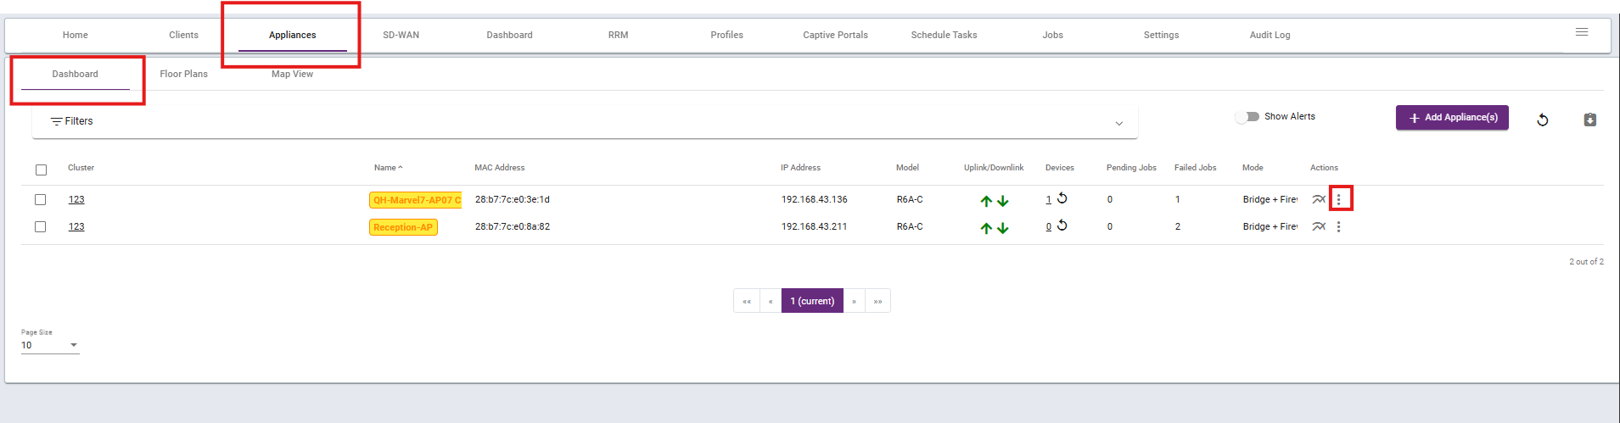
Task: Open the Schedule Tasks tab
Action: pyautogui.click(x=945, y=35)
